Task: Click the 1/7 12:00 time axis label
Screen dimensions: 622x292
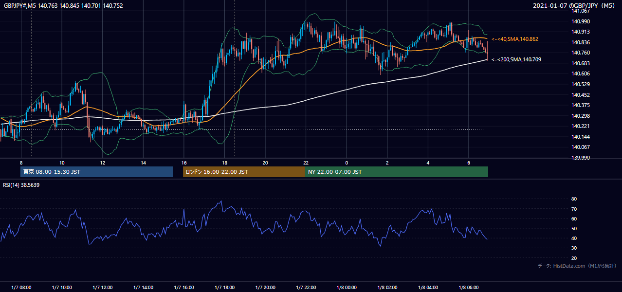Action: (x=103, y=288)
